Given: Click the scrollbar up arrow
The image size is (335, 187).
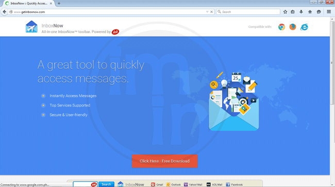Looking at the screenshot, I should point(332,19).
